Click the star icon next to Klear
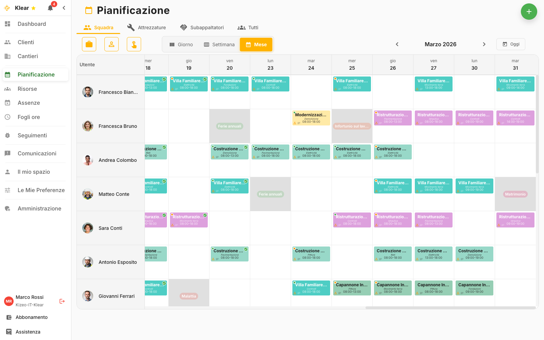The height and width of the screenshot is (340, 544). [x=33, y=8]
